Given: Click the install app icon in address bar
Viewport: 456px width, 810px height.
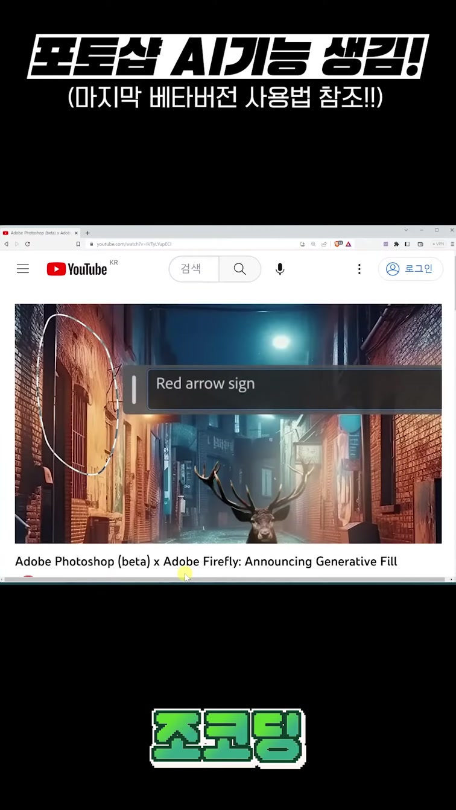Looking at the screenshot, I should point(303,244).
